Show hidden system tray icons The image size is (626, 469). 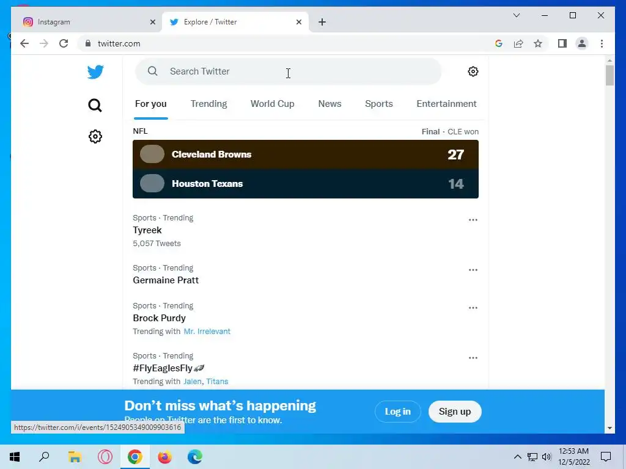pyautogui.click(x=517, y=457)
